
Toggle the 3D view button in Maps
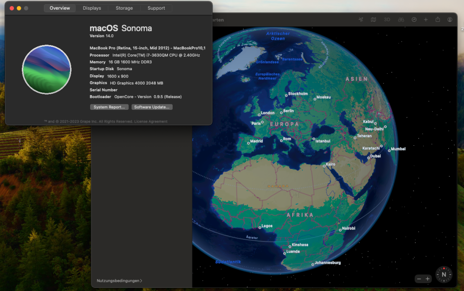tap(387, 19)
